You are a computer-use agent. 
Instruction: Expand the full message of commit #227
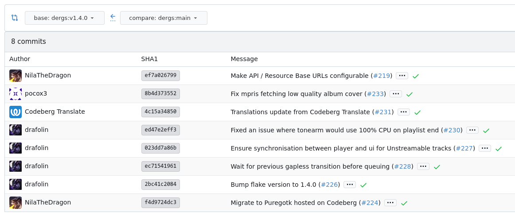coord(485,148)
